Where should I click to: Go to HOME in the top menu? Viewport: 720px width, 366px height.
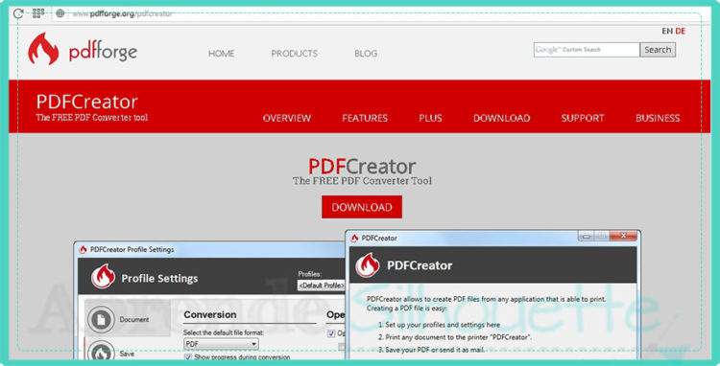pos(222,54)
